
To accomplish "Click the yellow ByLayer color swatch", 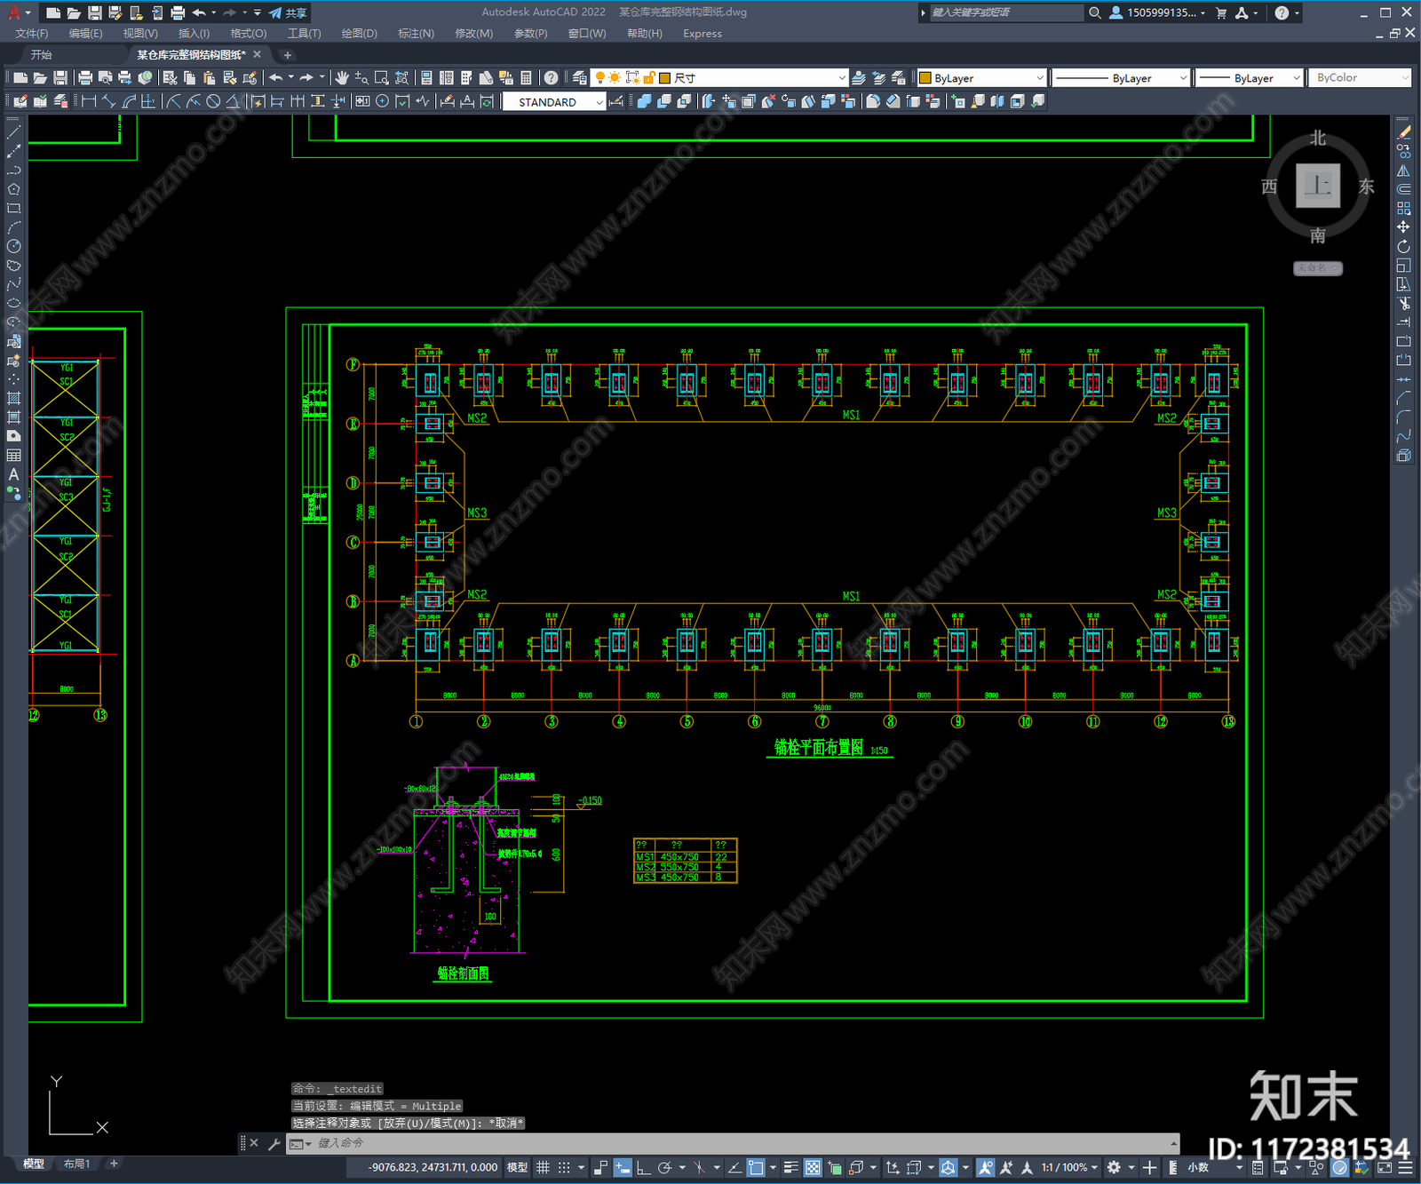I will click(x=925, y=78).
